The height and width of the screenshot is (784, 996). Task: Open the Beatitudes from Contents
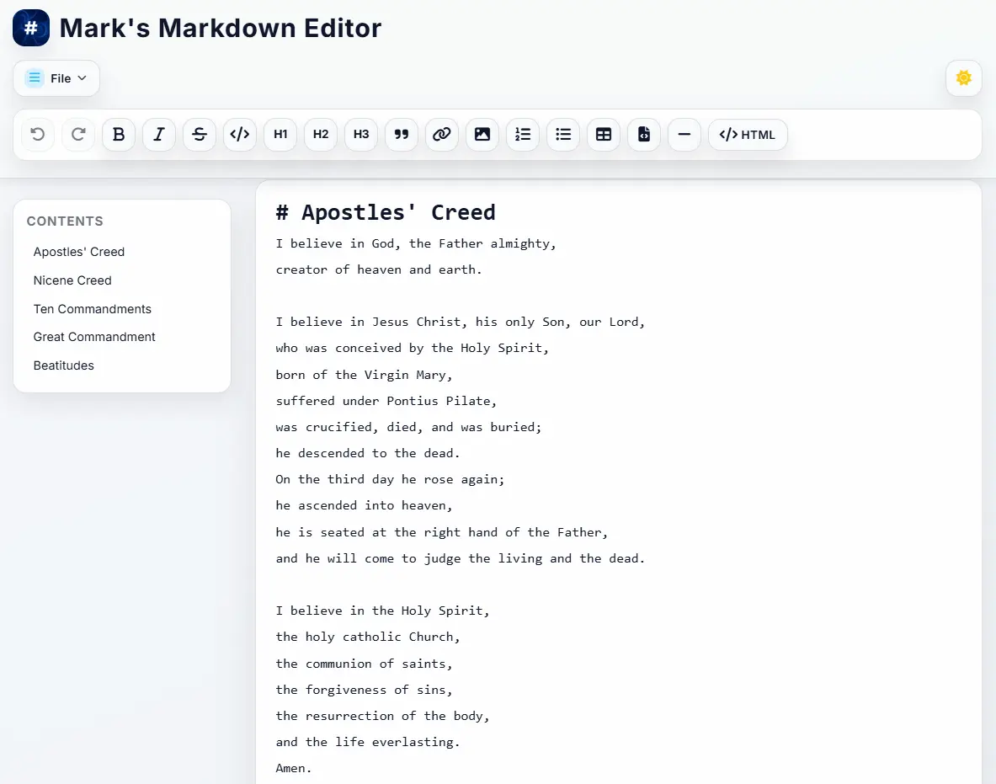click(63, 365)
